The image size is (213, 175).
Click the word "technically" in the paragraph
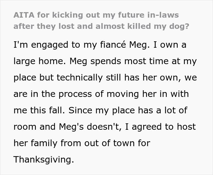pyautogui.click(x=89, y=77)
